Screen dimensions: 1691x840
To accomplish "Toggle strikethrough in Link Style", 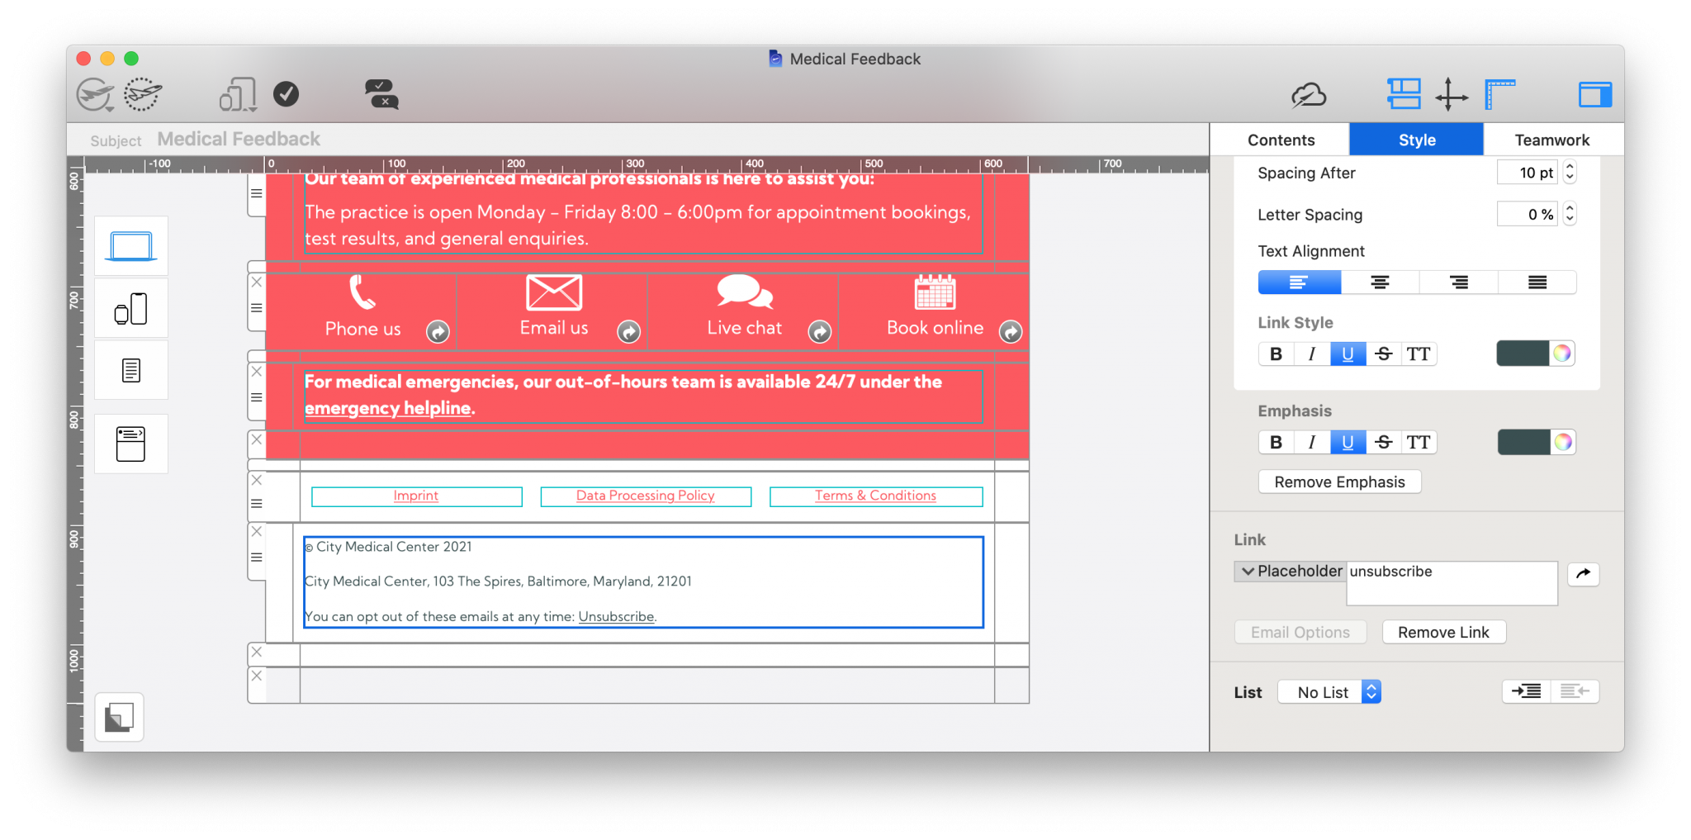I will pyautogui.click(x=1384, y=354).
